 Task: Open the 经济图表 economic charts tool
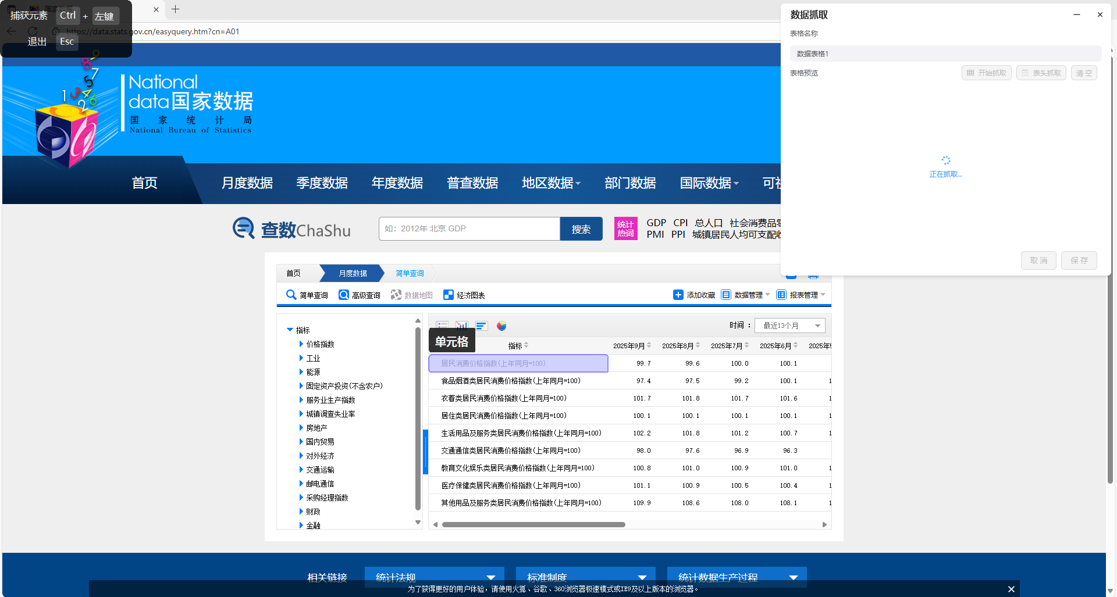coord(464,295)
